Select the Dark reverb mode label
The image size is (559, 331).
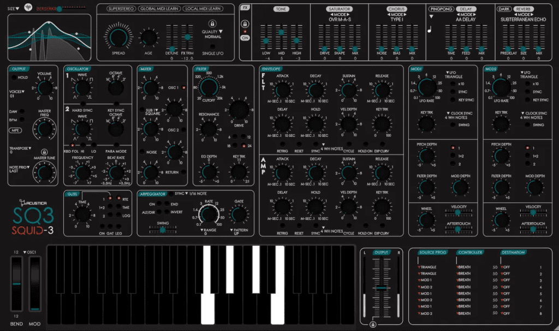click(504, 8)
